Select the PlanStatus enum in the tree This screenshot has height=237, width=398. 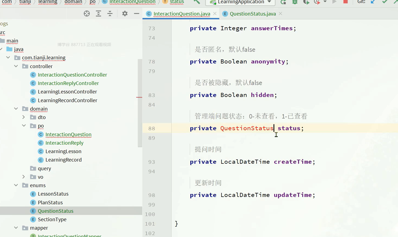50,202
